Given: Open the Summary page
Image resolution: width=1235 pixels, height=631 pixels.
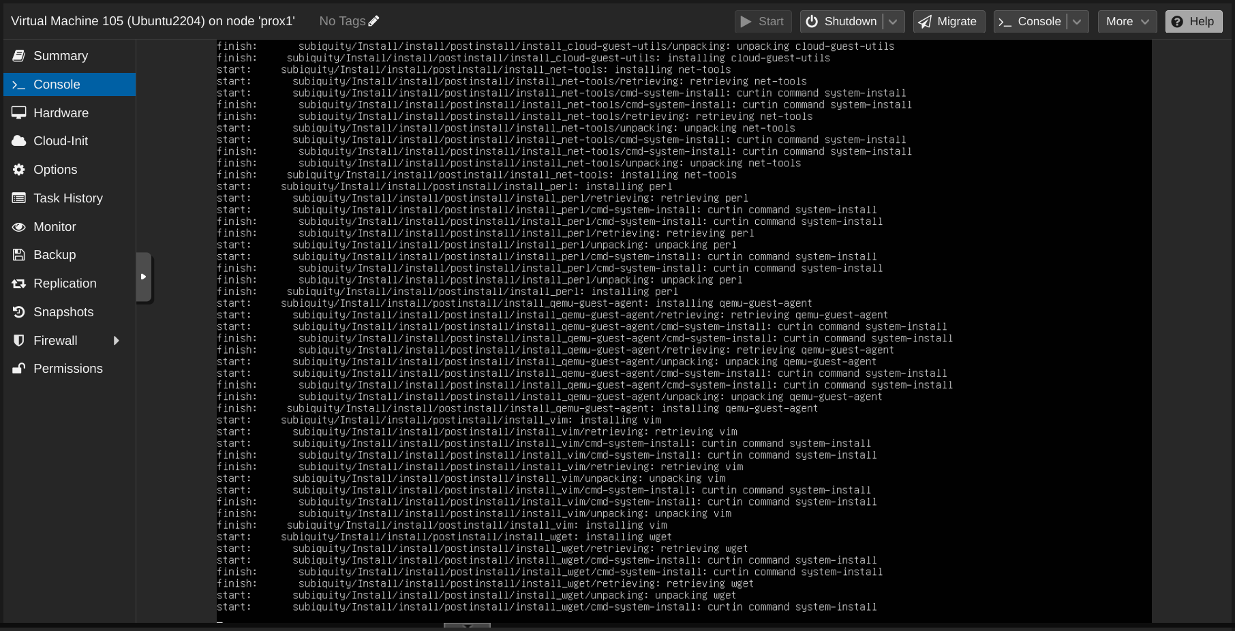Looking at the screenshot, I should click(70, 56).
